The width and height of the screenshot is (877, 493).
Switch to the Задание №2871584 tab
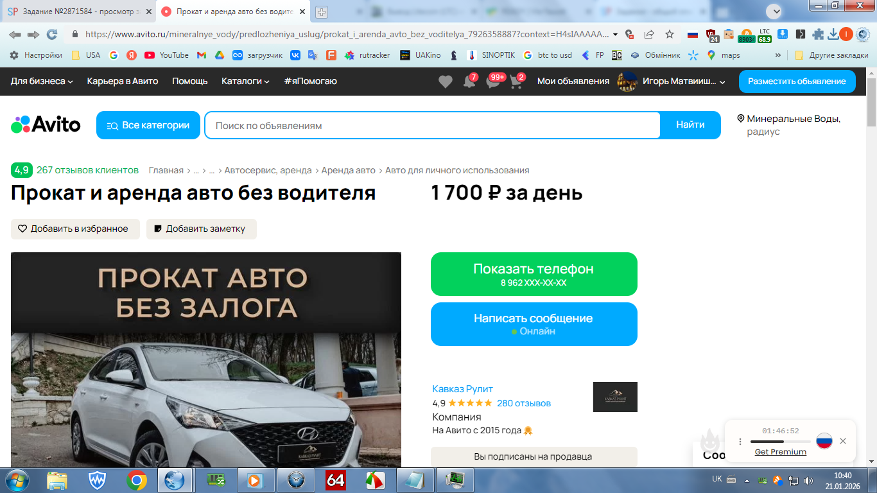pyautogui.click(x=78, y=12)
